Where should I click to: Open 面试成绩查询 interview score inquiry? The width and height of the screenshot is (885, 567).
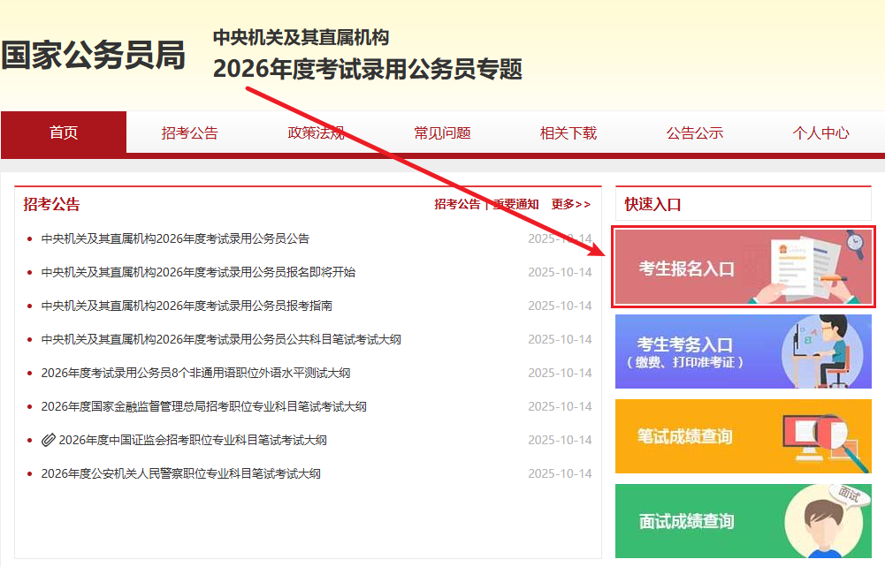[x=743, y=521]
